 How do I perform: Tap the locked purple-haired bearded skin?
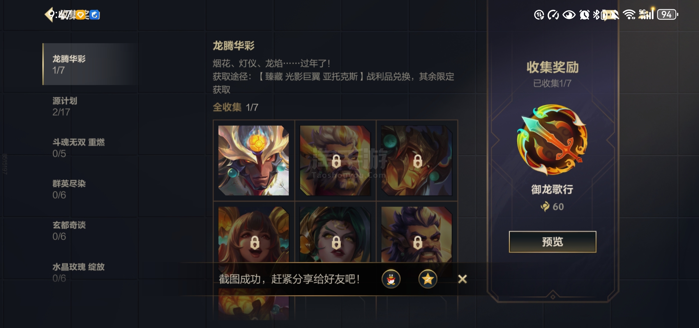point(417,235)
